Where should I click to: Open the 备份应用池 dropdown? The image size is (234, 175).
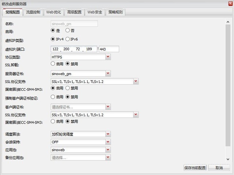[108, 157]
